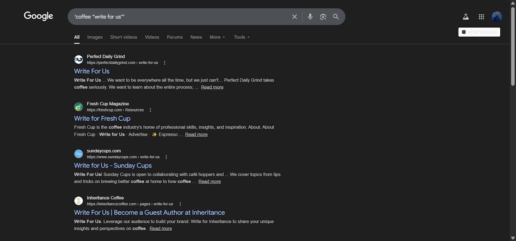Click the sundaycups.com site name

(x=104, y=151)
